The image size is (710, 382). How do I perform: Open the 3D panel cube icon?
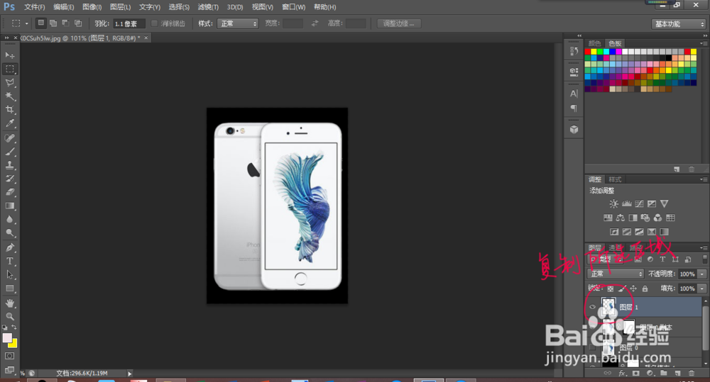pos(574,130)
